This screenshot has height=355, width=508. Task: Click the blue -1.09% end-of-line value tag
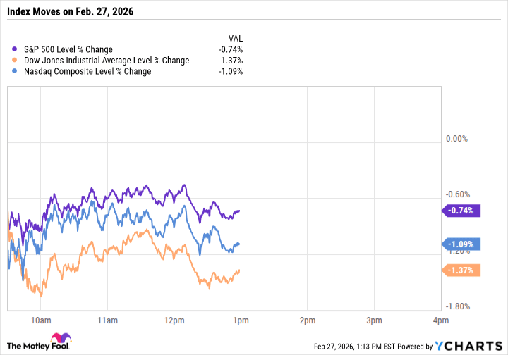click(461, 244)
